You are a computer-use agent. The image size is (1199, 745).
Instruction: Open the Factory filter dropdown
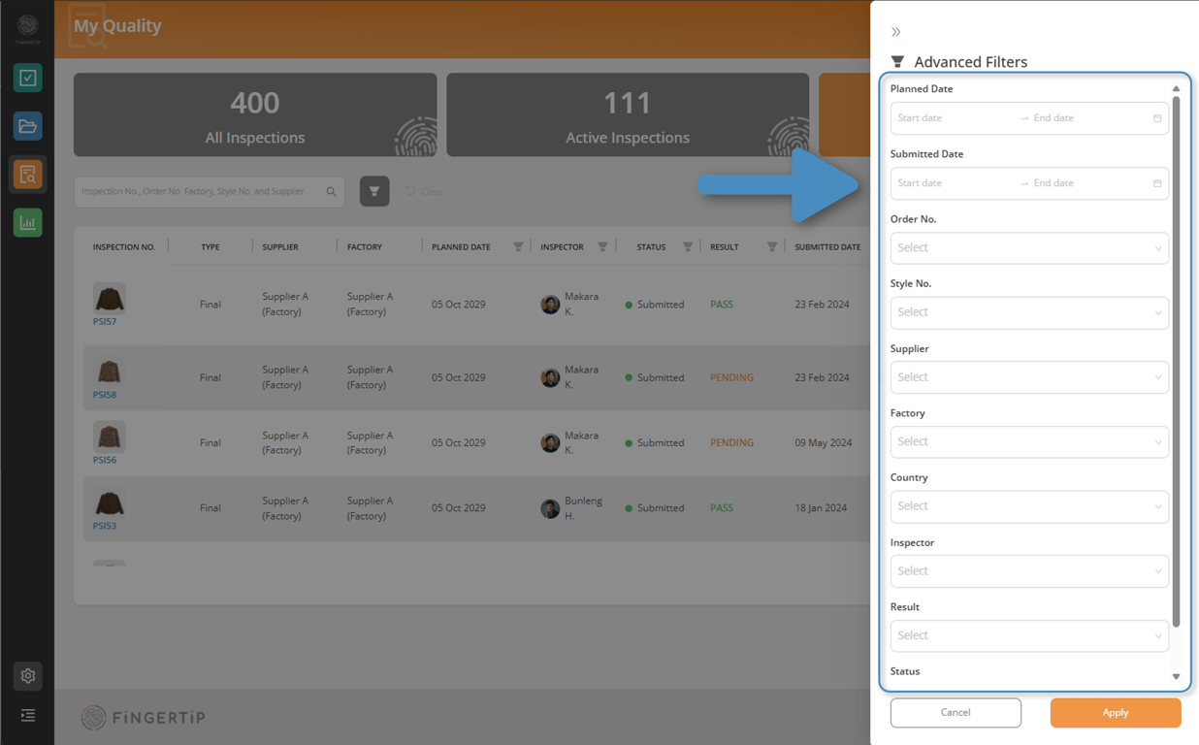pos(1029,441)
